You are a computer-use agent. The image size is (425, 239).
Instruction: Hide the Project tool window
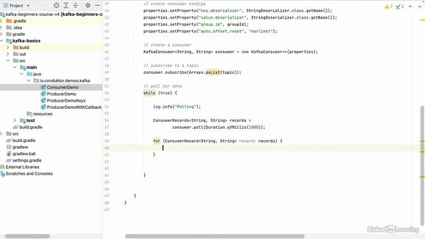(98, 5)
